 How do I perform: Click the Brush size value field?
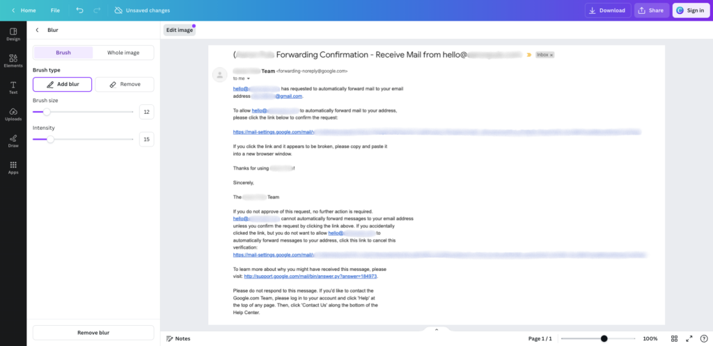(146, 112)
